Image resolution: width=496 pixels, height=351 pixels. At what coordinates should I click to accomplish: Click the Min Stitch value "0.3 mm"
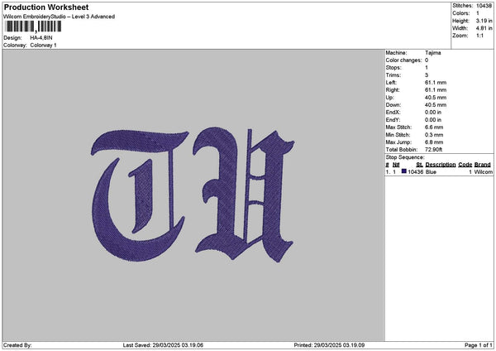tap(434, 135)
